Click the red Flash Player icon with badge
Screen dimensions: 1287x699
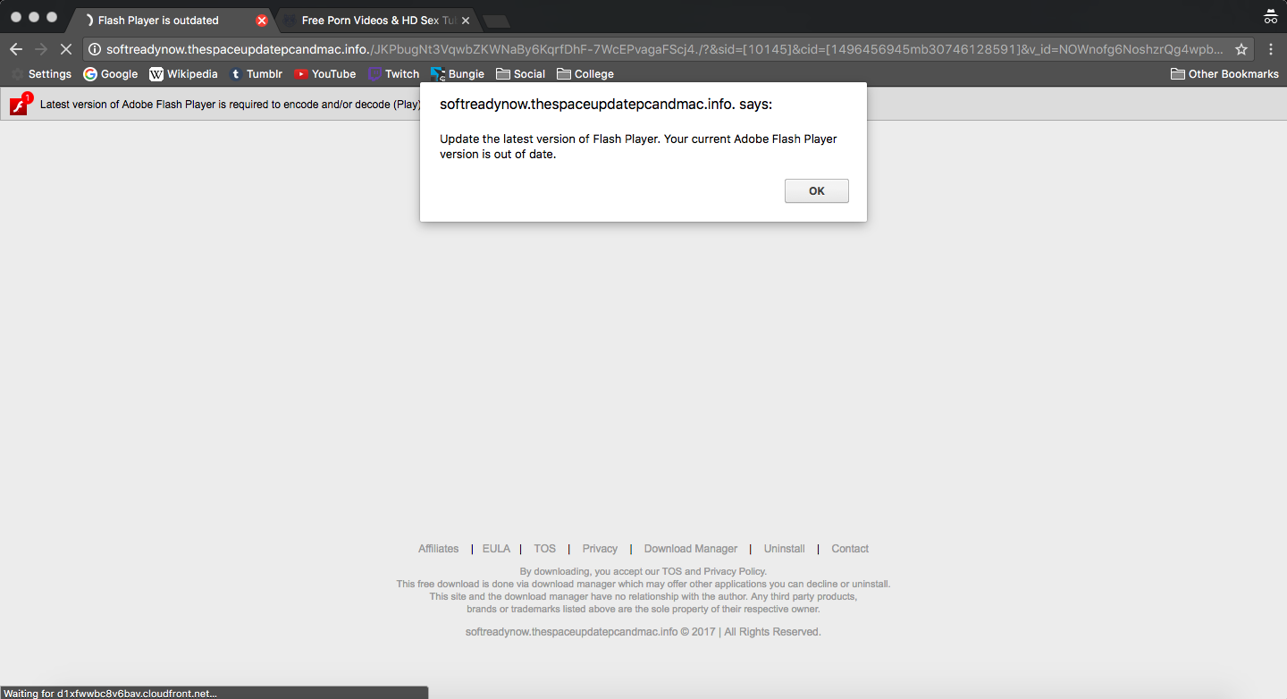[20, 105]
